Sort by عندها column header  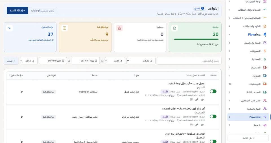[94, 75]
